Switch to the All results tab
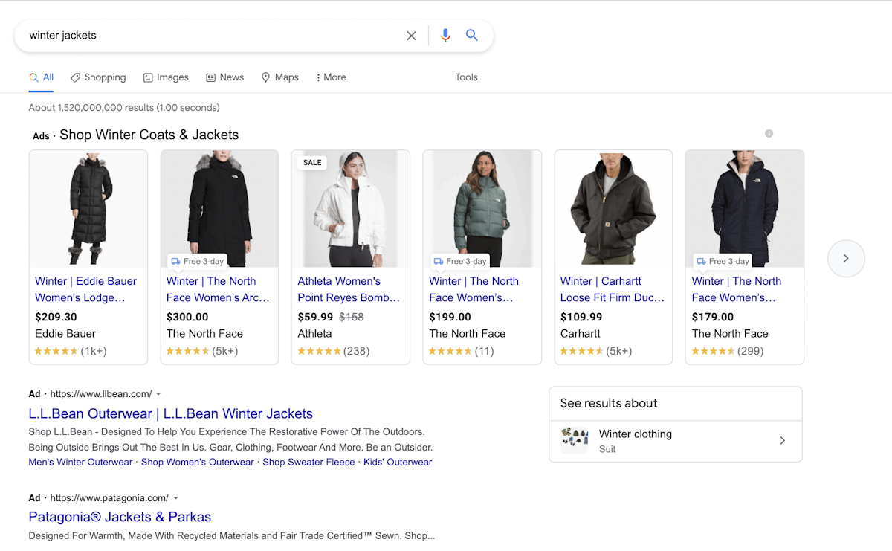Image resolution: width=892 pixels, height=551 pixels. point(41,77)
